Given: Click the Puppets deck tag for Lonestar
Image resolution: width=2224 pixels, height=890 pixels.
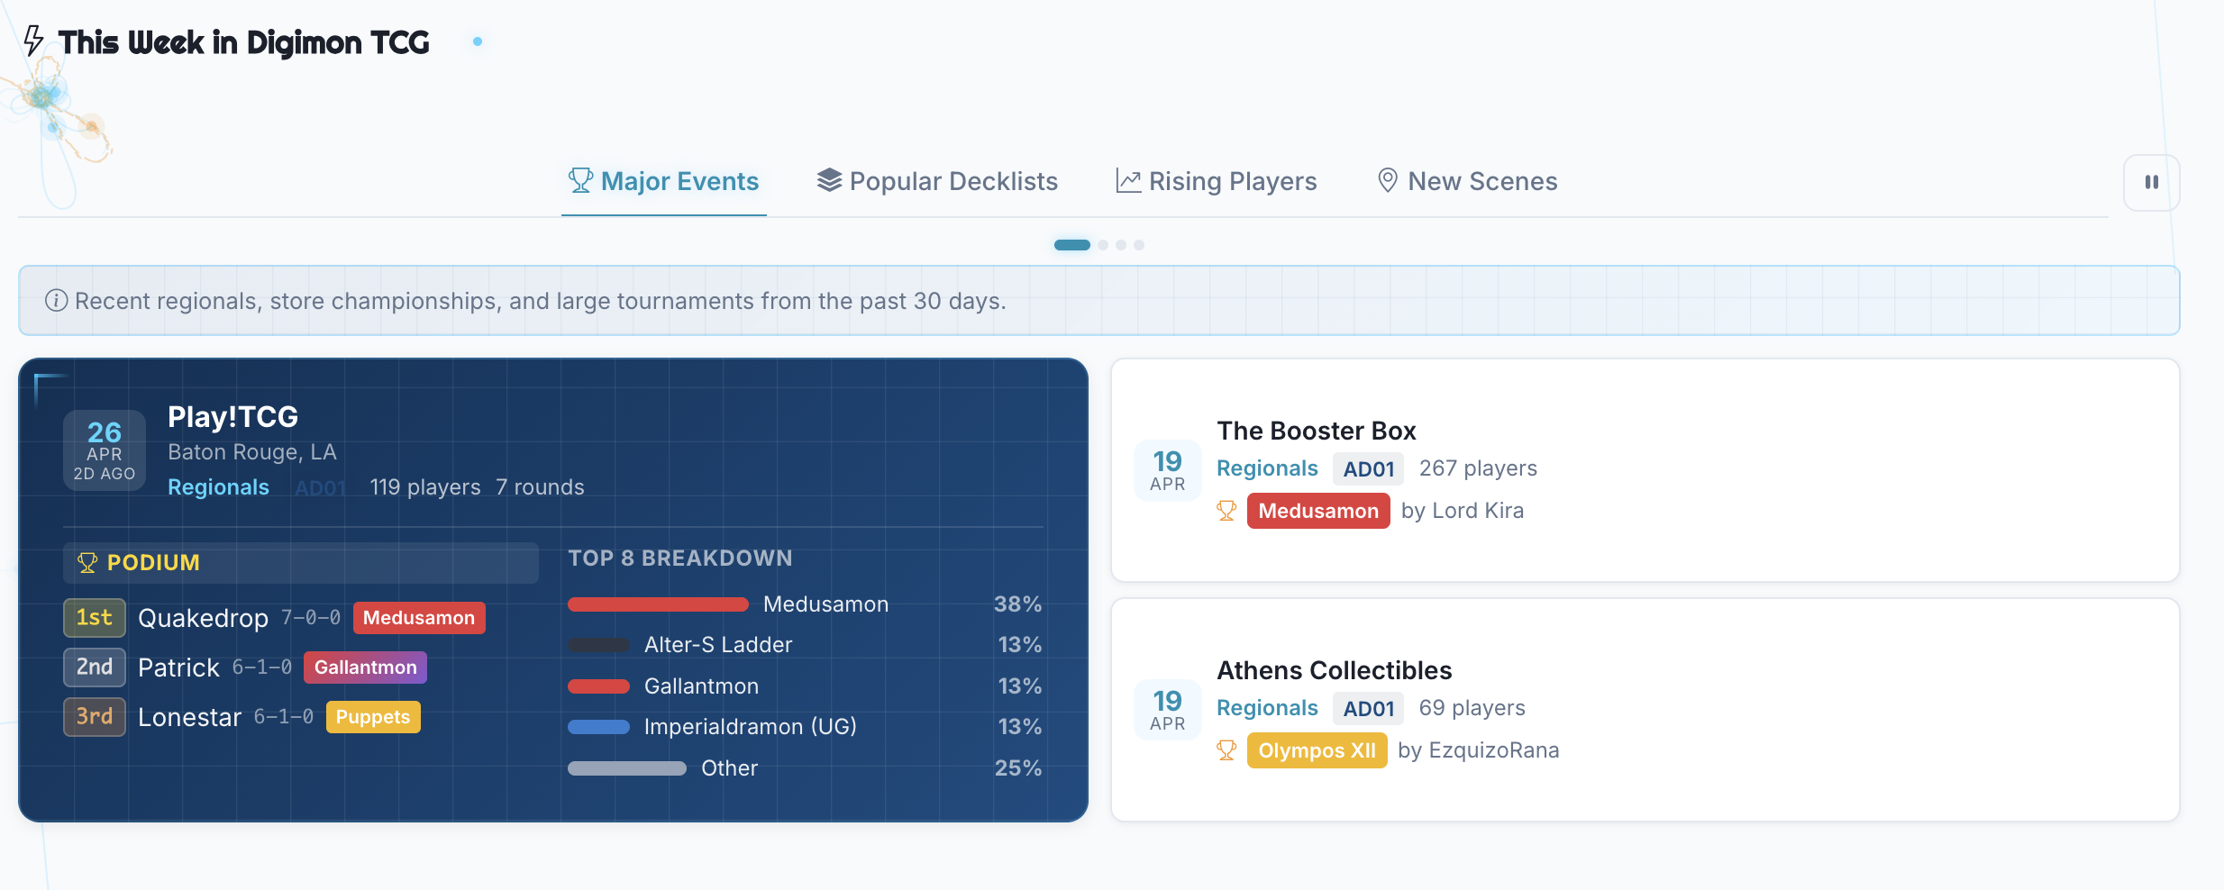Looking at the screenshot, I should 373,717.
